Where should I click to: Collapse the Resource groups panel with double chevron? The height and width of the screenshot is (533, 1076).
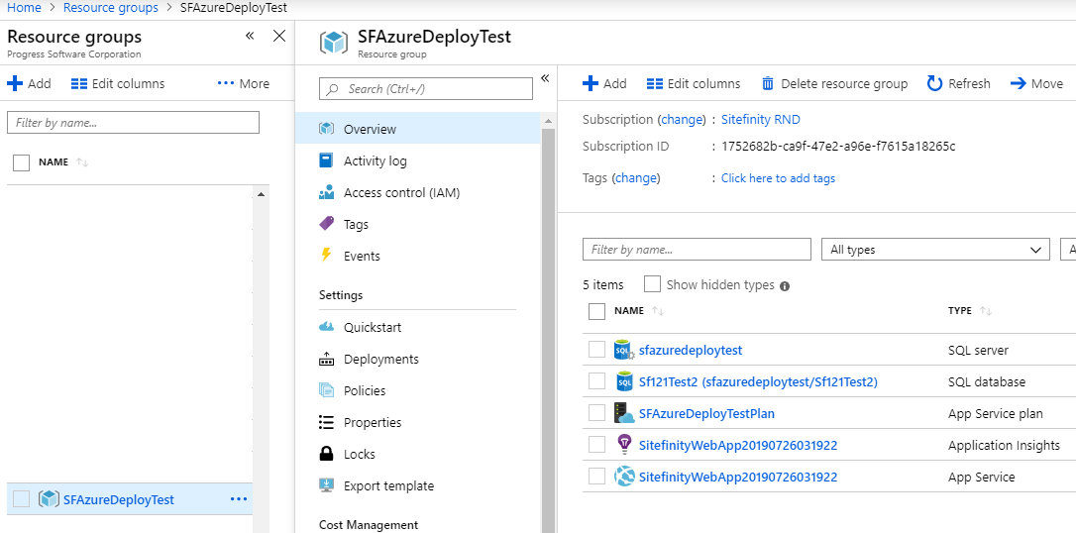click(250, 37)
